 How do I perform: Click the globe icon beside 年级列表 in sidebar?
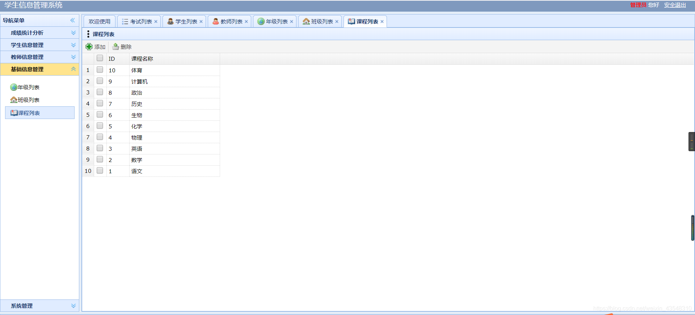14,87
